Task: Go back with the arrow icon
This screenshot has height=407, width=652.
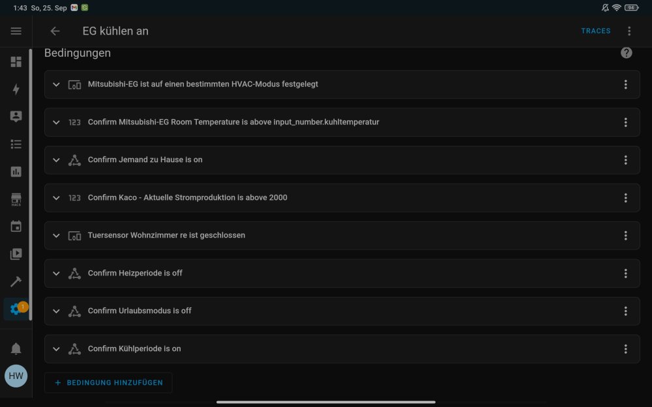Action: tap(55, 31)
